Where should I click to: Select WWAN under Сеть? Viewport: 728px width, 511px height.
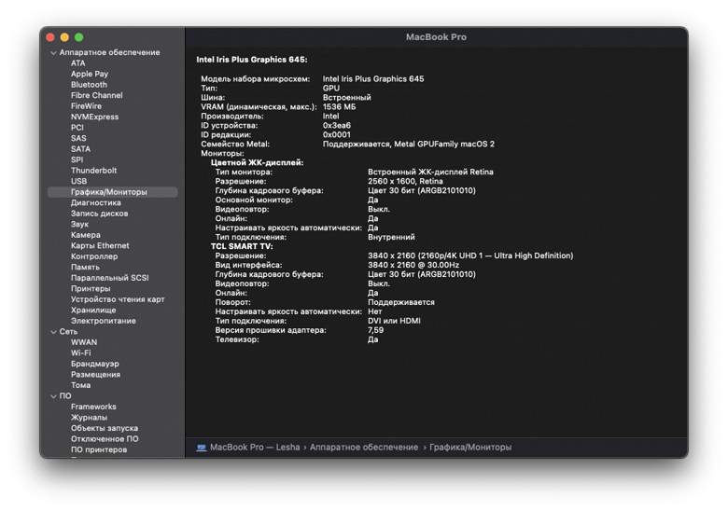(x=84, y=342)
